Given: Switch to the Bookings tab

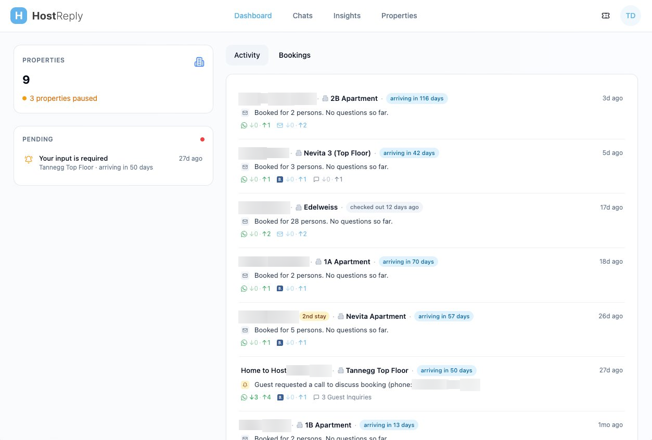Looking at the screenshot, I should 295,55.
